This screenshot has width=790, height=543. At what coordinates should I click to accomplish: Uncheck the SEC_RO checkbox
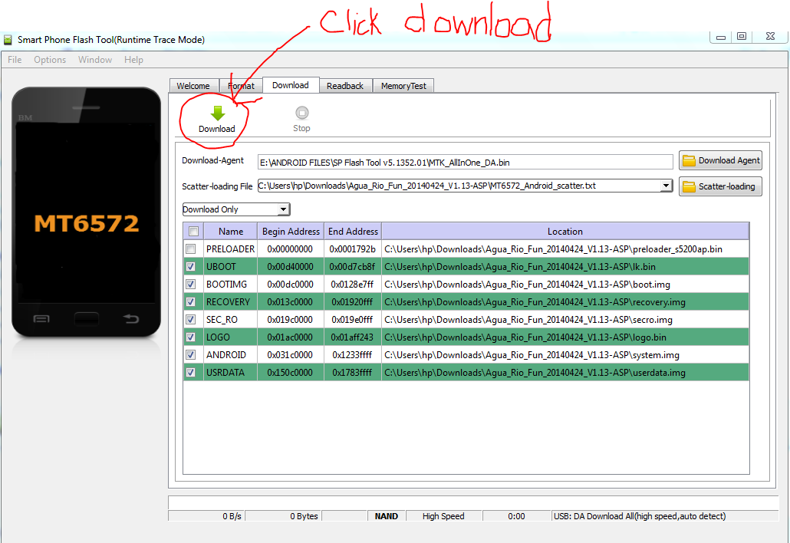pos(190,319)
